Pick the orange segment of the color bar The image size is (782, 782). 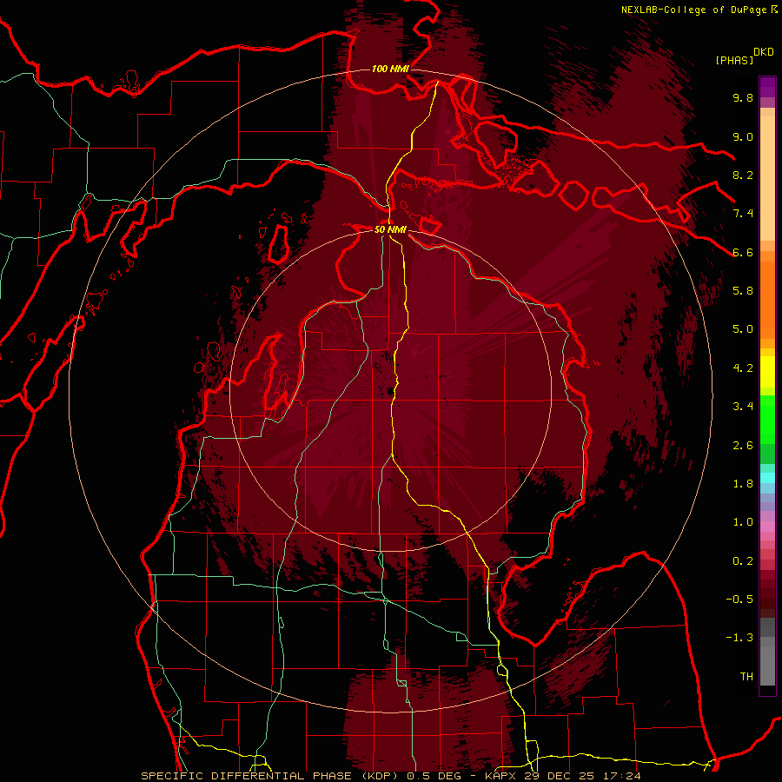[x=767, y=299]
